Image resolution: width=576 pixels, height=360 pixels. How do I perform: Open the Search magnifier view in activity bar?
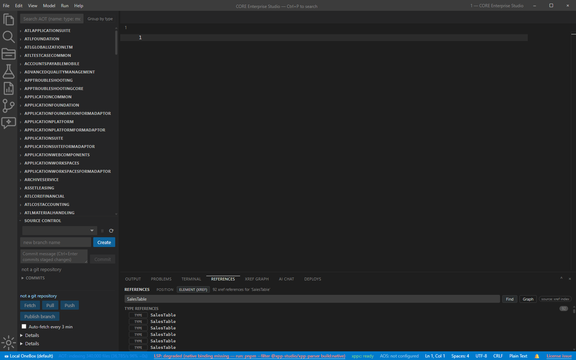9,37
